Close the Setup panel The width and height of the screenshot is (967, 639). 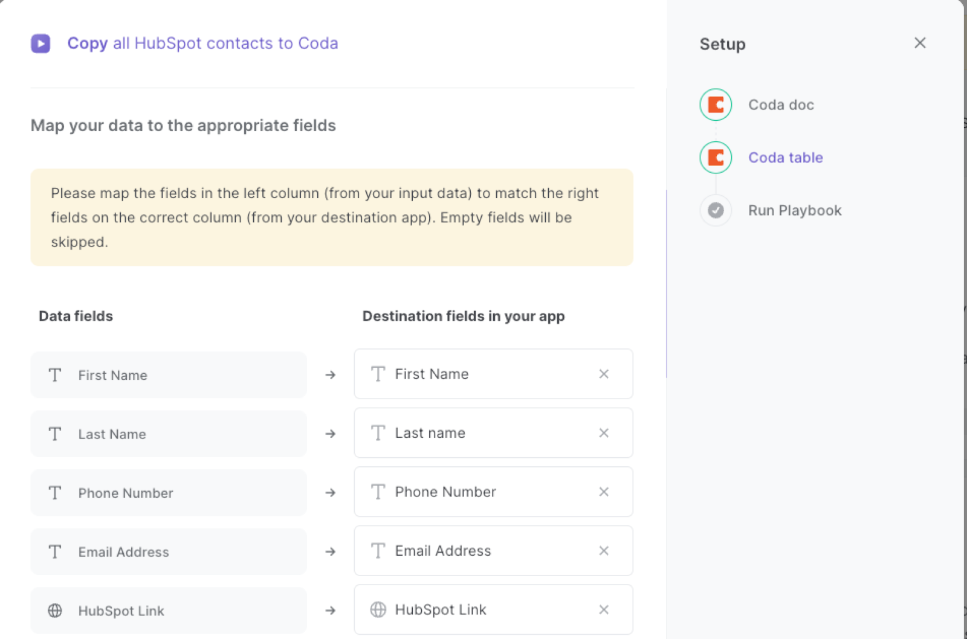pyautogui.click(x=920, y=43)
